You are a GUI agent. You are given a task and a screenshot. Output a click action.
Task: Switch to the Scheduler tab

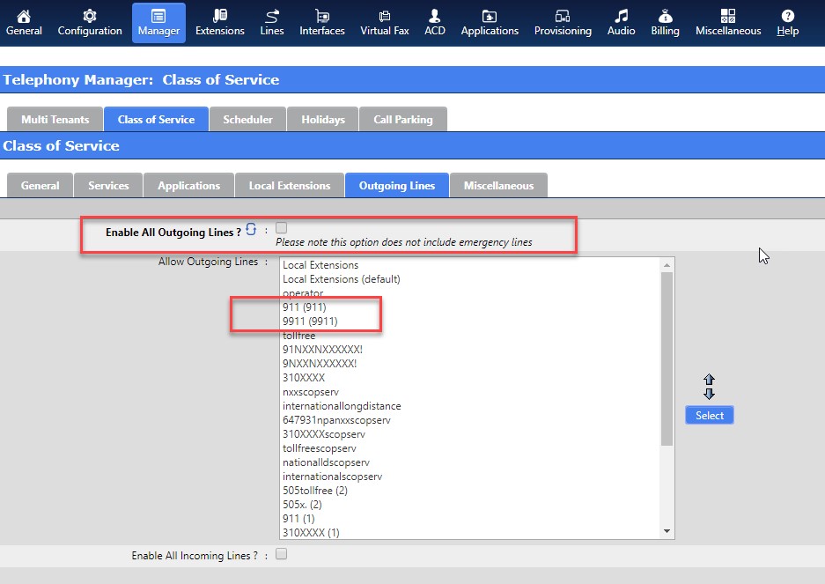[x=247, y=120]
